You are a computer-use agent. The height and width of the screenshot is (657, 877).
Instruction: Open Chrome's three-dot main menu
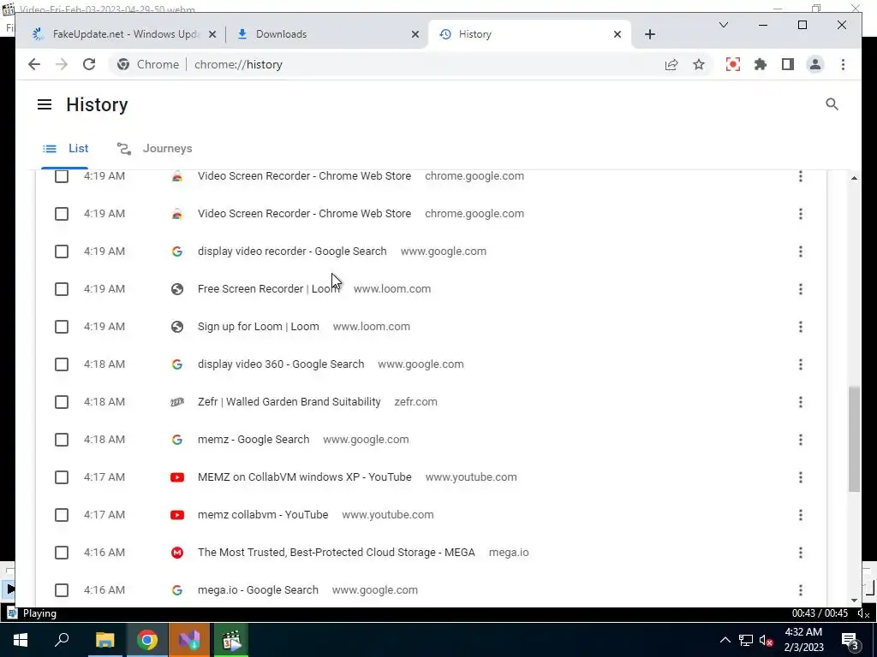coord(843,64)
